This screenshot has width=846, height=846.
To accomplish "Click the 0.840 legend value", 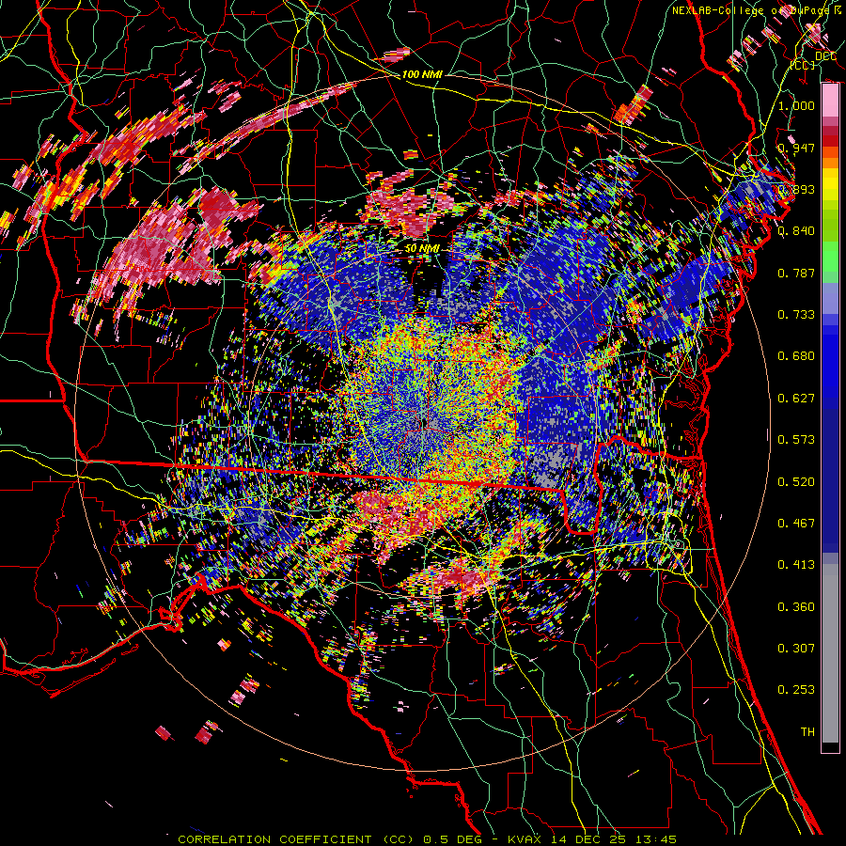I will (796, 231).
